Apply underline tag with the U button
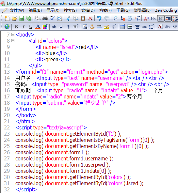178x193 pixels. tap(31, 27)
